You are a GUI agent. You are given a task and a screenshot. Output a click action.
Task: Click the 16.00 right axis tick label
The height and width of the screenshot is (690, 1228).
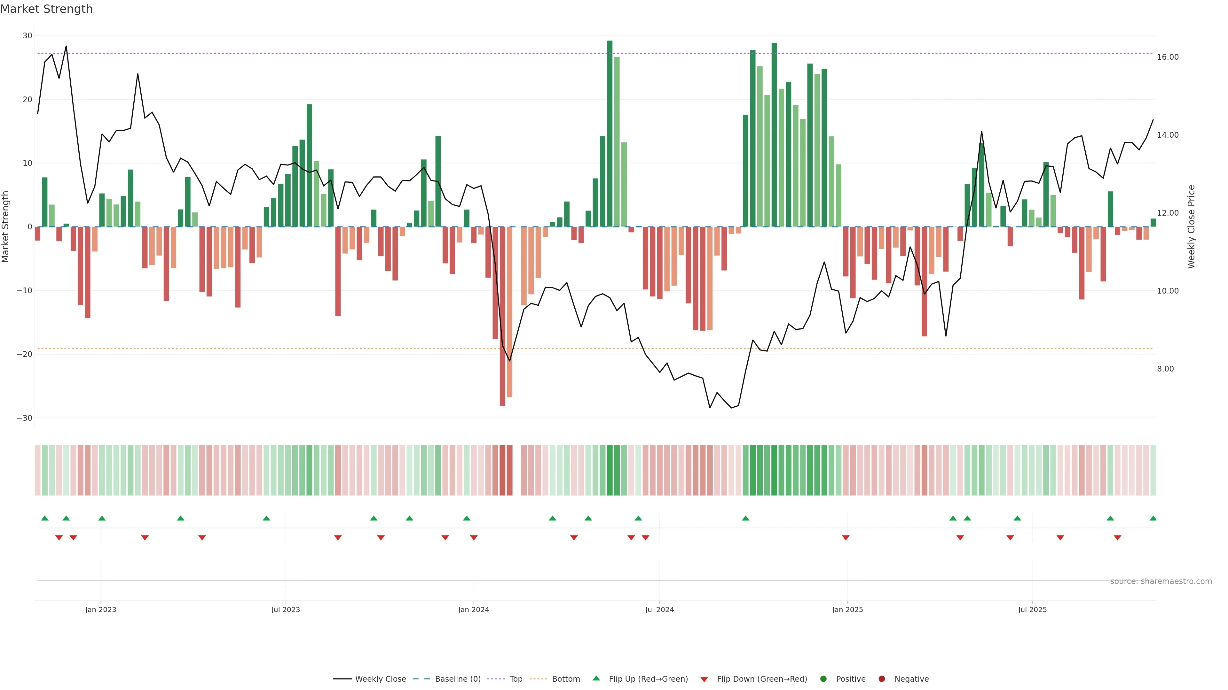[x=1168, y=57]
